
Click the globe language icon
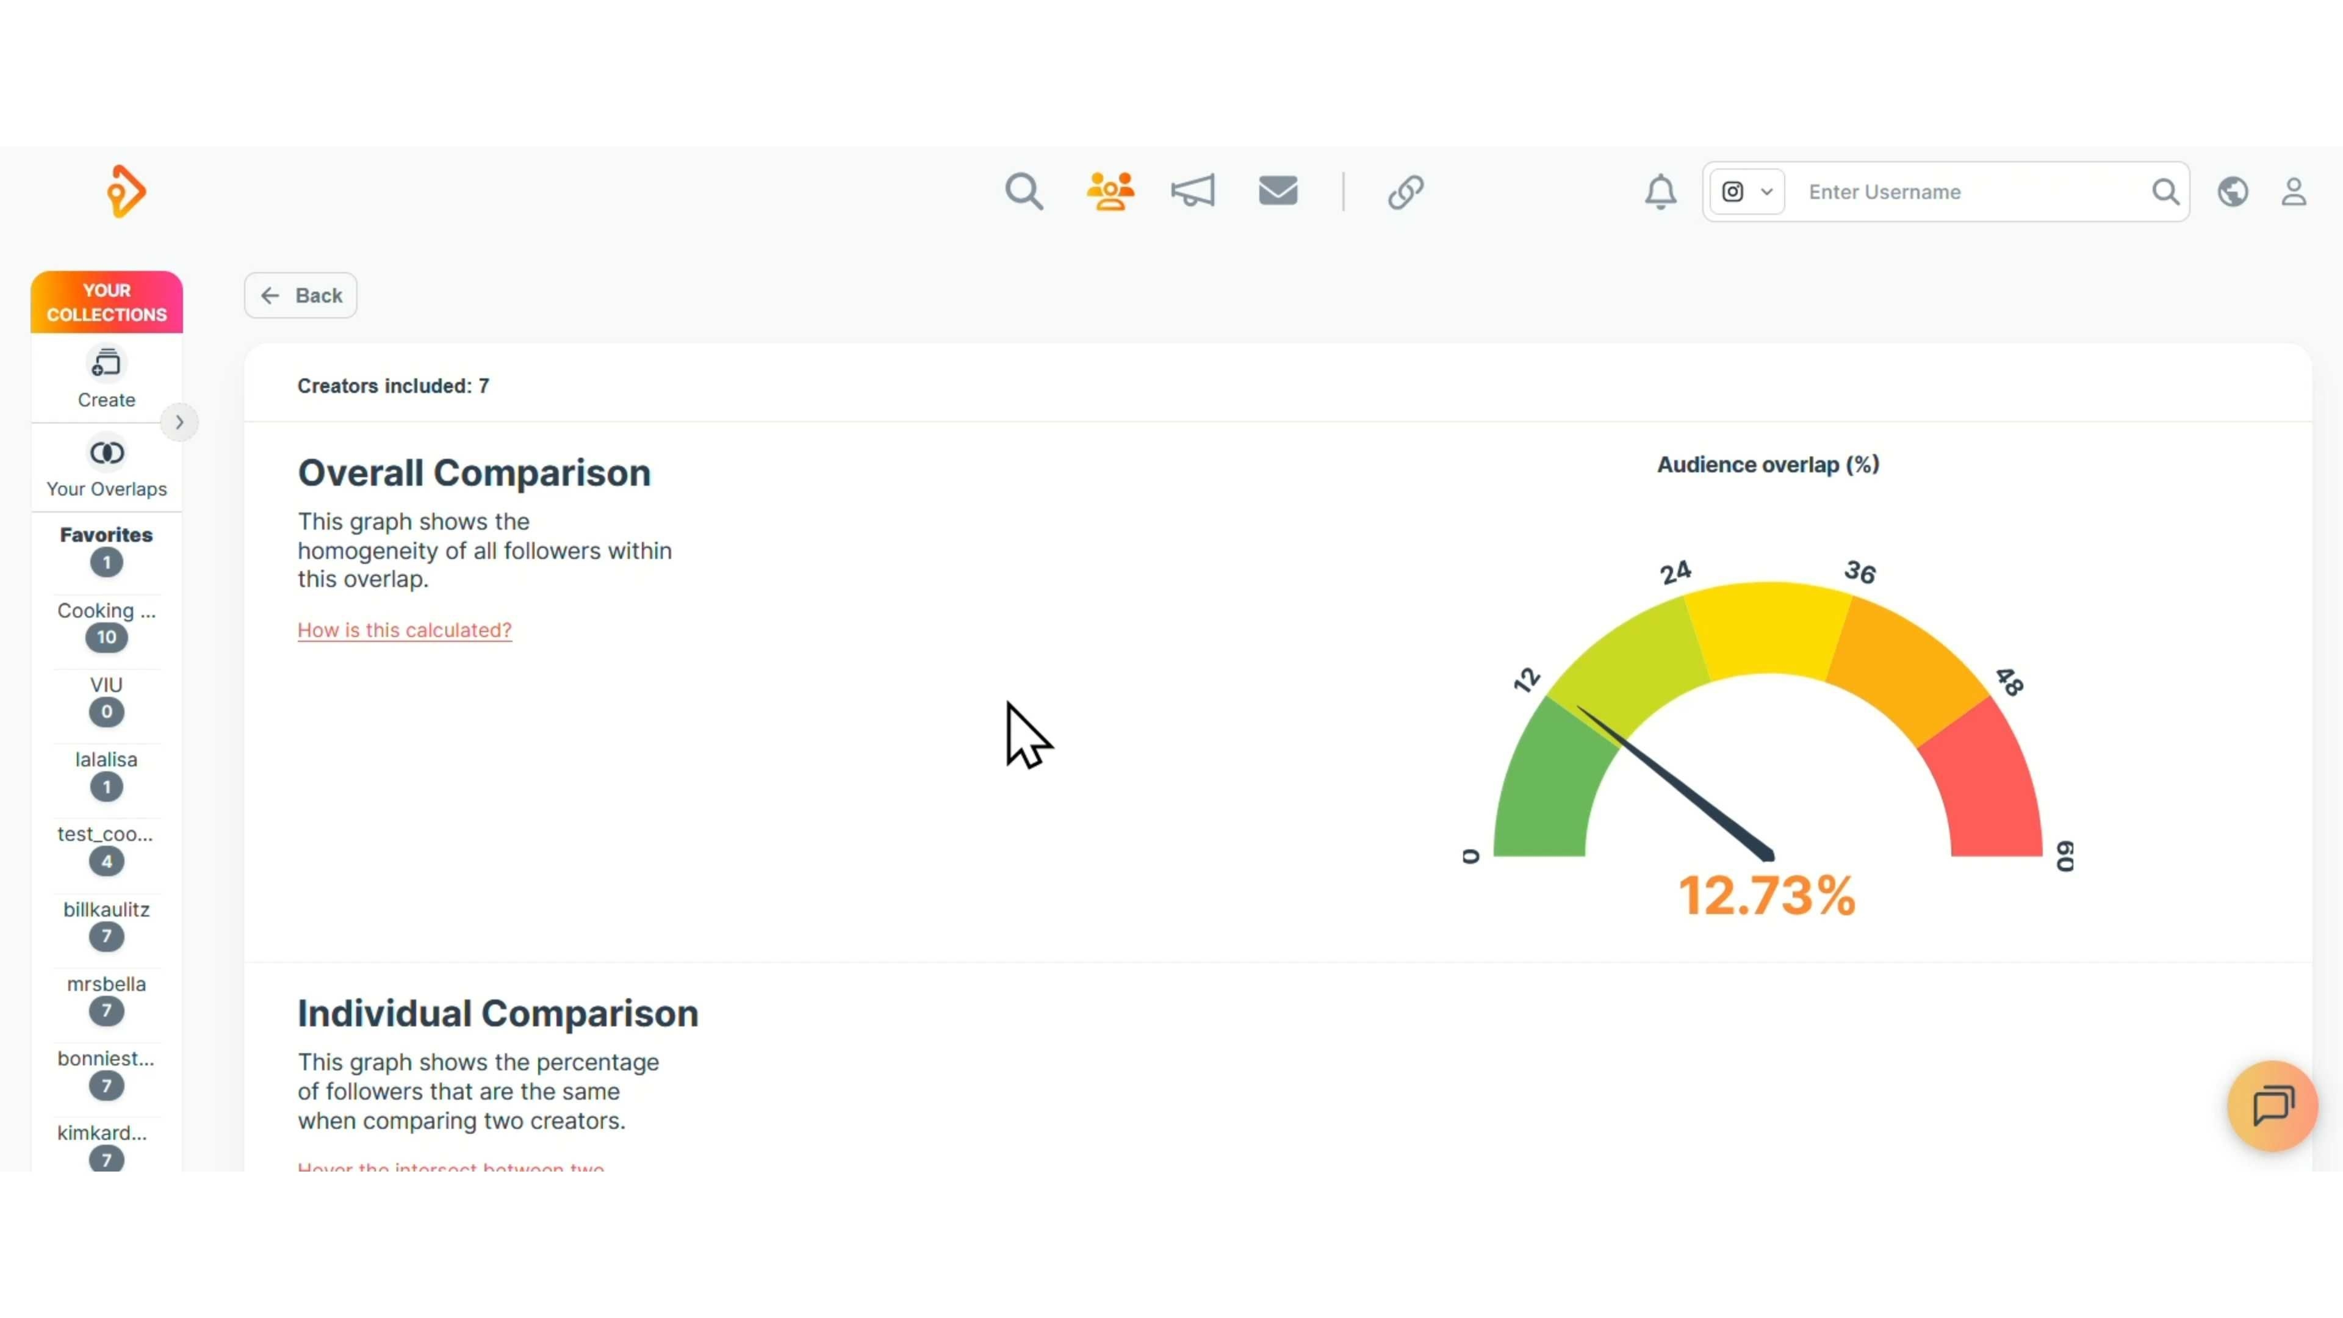pos(2232,192)
